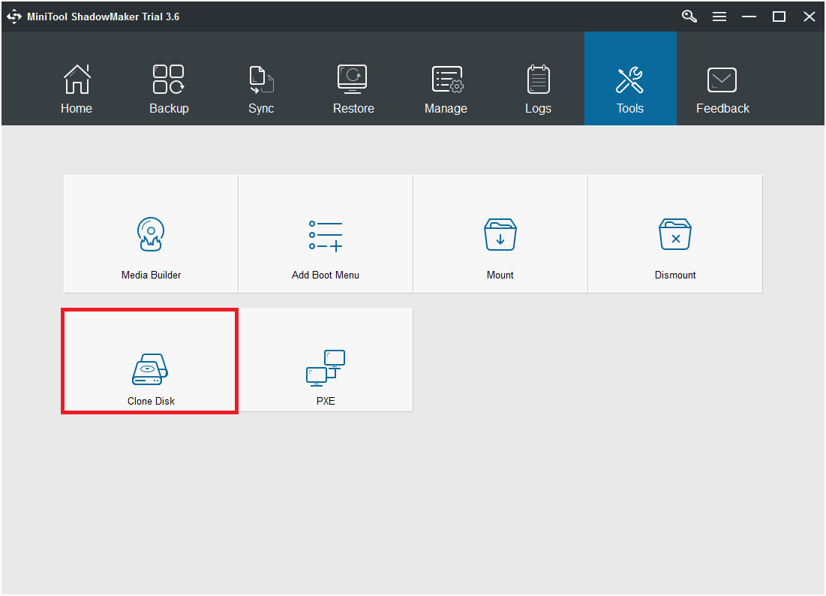Start the Clone Disk tool
Viewport: 826px width, 596px height.
[x=150, y=360]
